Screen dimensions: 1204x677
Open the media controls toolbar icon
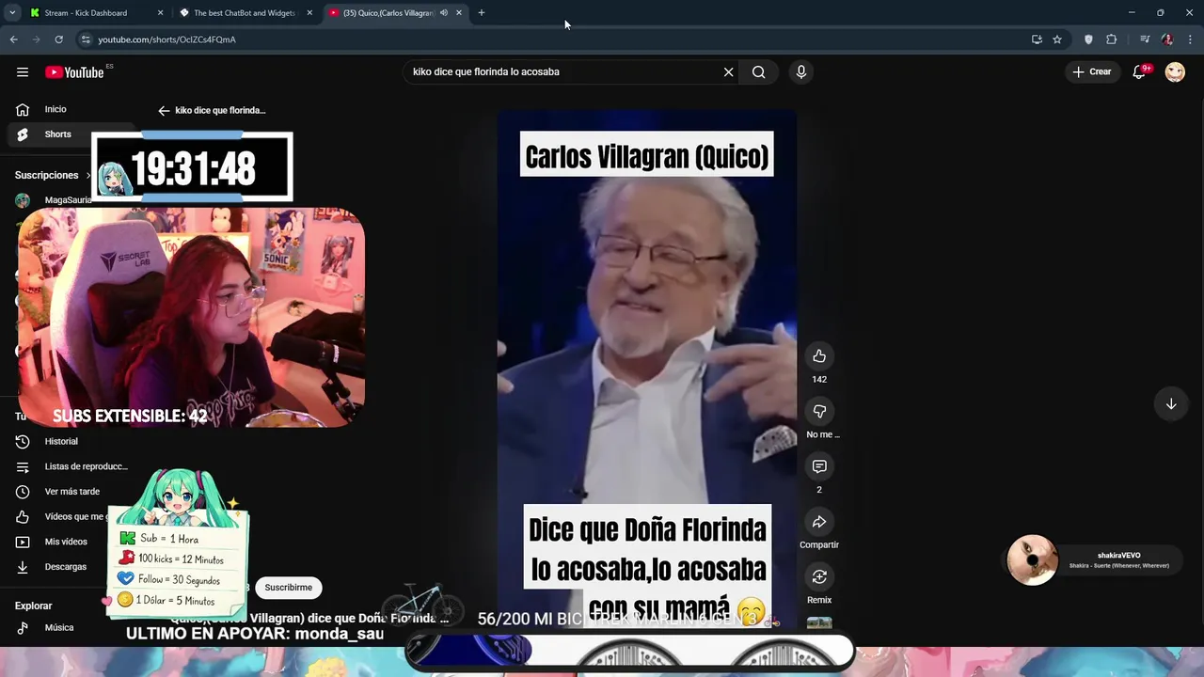(1145, 39)
